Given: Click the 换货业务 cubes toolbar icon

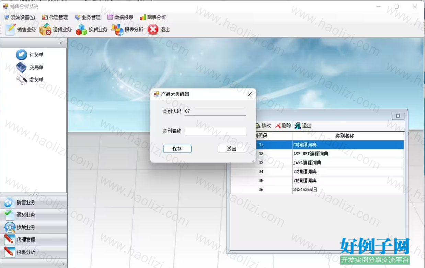Looking at the screenshot, I should (81, 30).
